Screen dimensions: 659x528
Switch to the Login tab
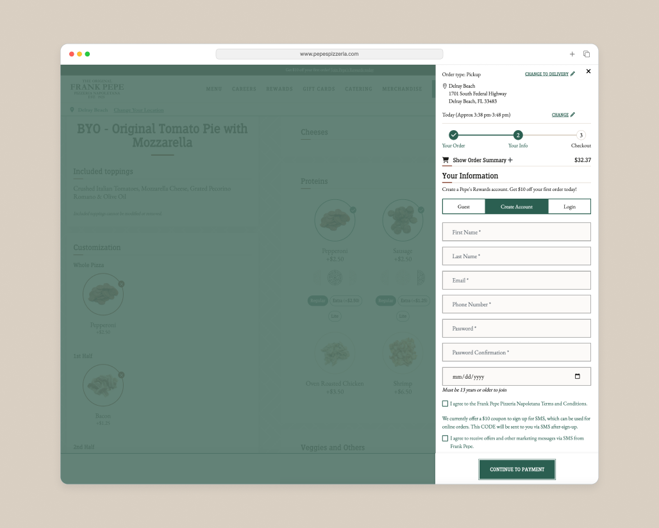(569, 206)
